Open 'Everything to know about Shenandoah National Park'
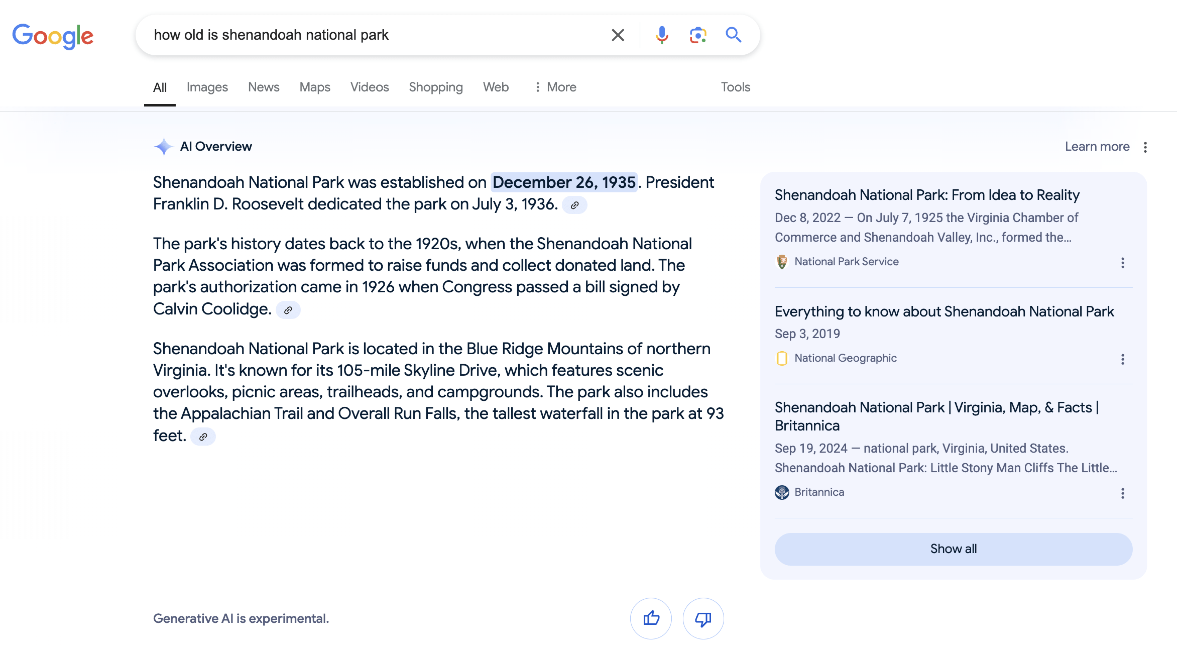The height and width of the screenshot is (647, 1177). [944, 312]
